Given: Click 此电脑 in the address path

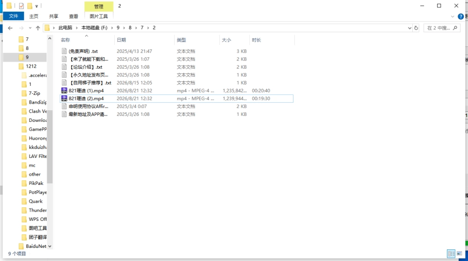Looking at the screenshot, I should click(x=66, y=28).
